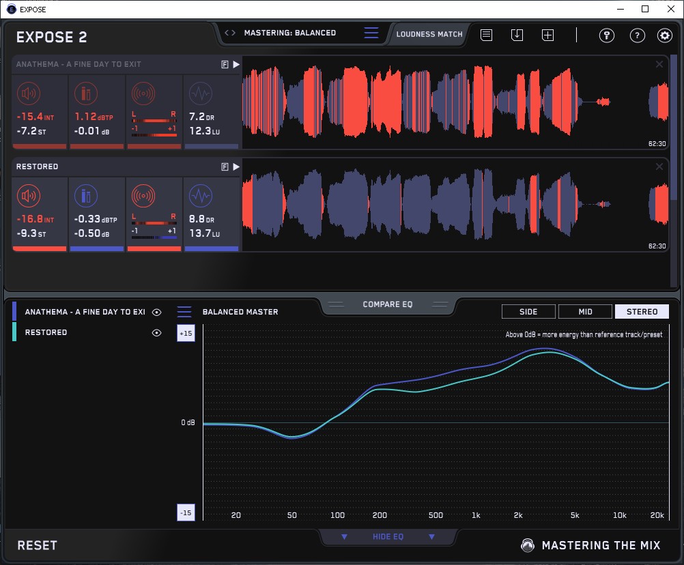Click the Reset button
Viewport: 684px width, 565px height.
point(38,545)
